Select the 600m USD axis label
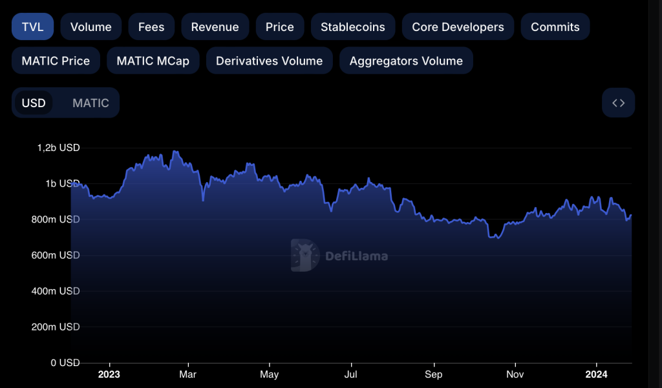The image size is (662, 388). click(x=56, y=255)
